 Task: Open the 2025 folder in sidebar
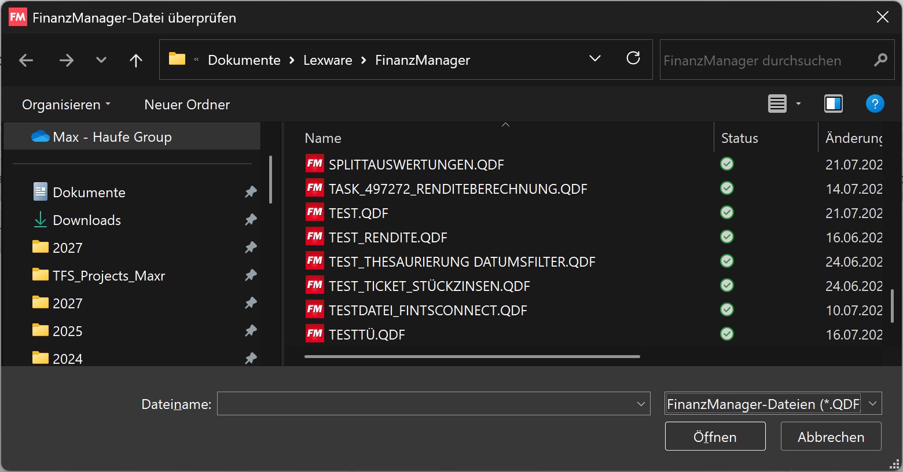(x=68, y=331)
